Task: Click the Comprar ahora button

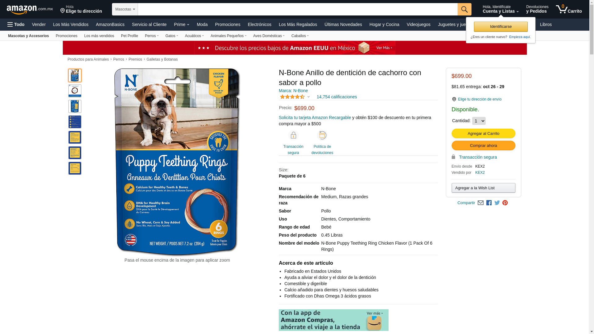Action: [x=484, y=146]
